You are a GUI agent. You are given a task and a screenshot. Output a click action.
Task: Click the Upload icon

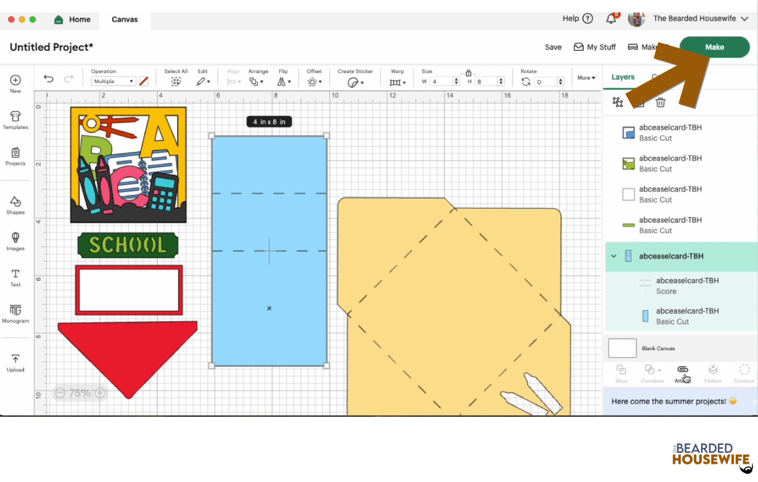[15, 363]
